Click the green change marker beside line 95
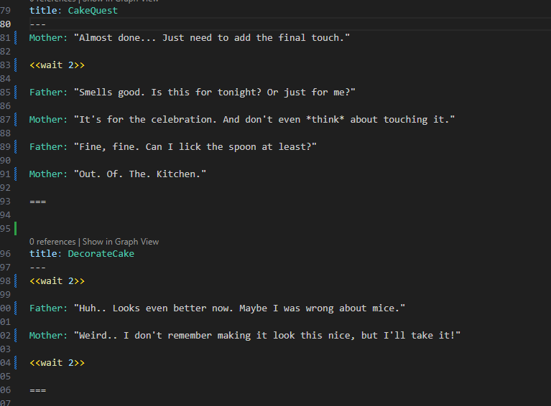 (x=16, y=228)
